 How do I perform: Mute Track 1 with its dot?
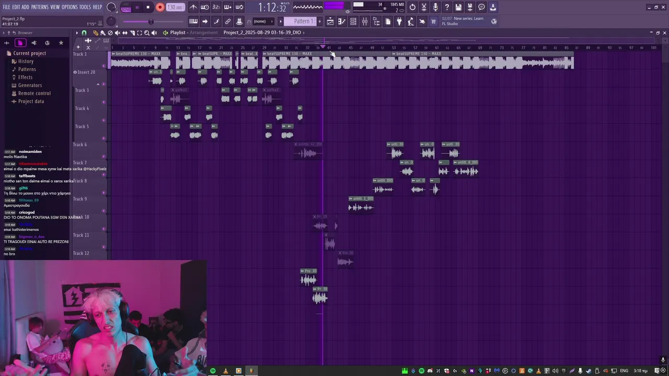[x=103, y=66]
